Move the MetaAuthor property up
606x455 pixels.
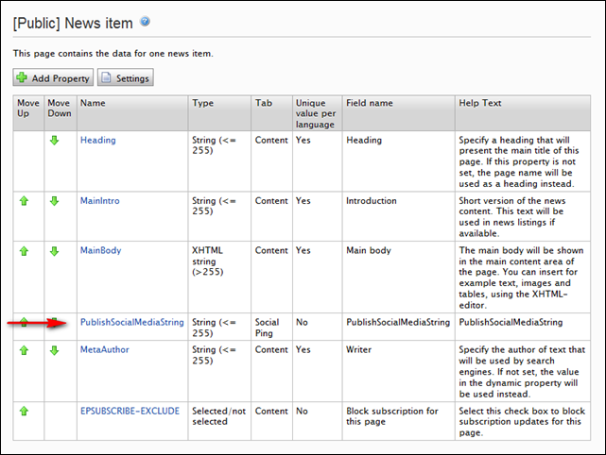pos(24,350)
